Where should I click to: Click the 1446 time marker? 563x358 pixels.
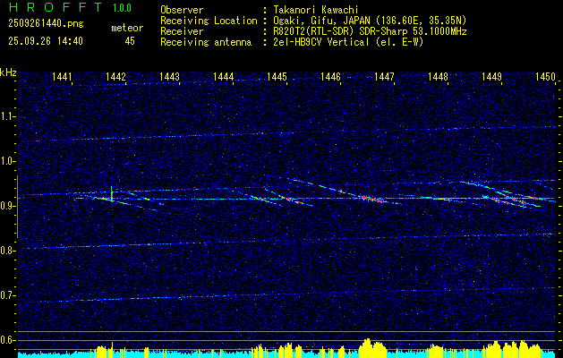coord(330,76)
